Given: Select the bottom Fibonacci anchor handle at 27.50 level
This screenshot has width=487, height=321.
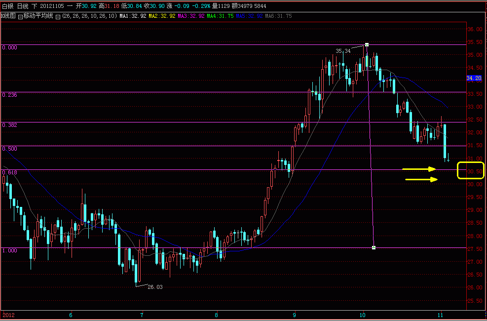Looking at the screenshot, I should (374, 248).
